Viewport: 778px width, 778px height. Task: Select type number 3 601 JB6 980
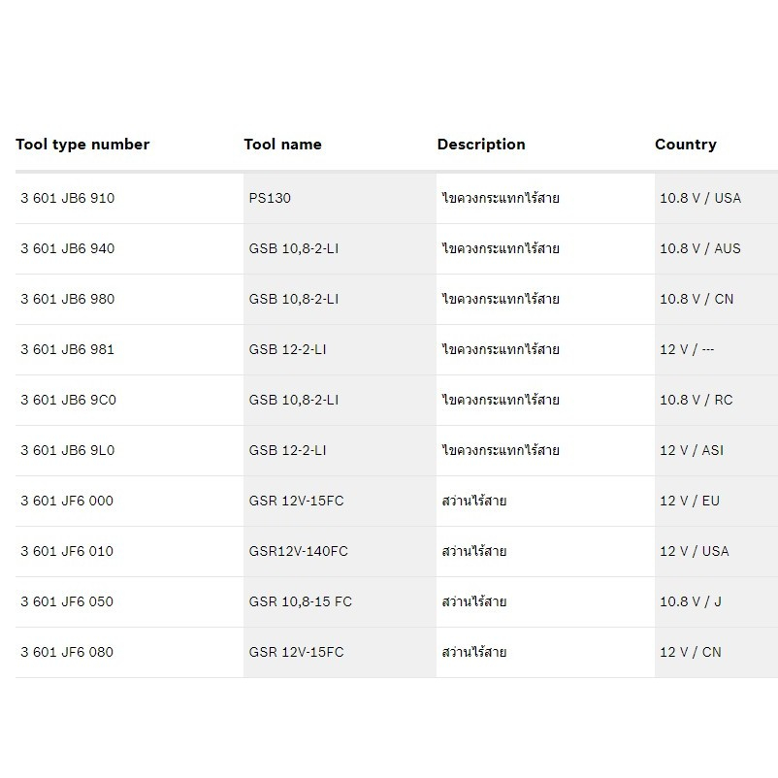click(68, 299)
